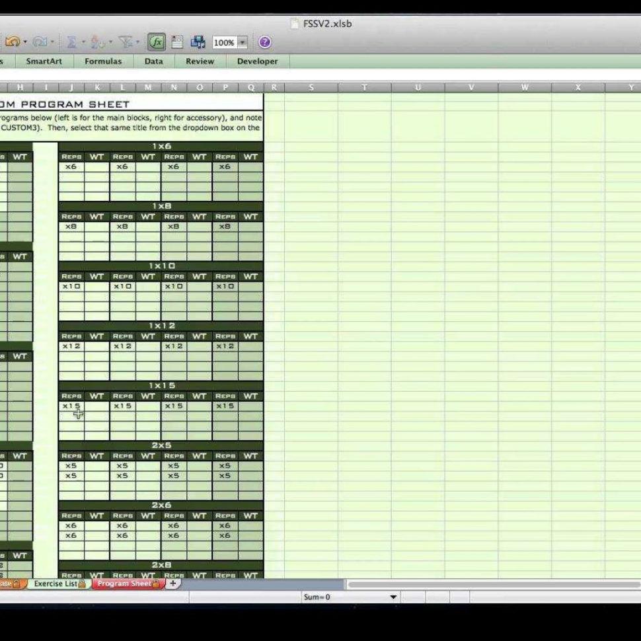Image resolution: width=641 pixels, height=641 pixels.
Task: Click the plus button to add a new sheet
Action: [172, 584]
